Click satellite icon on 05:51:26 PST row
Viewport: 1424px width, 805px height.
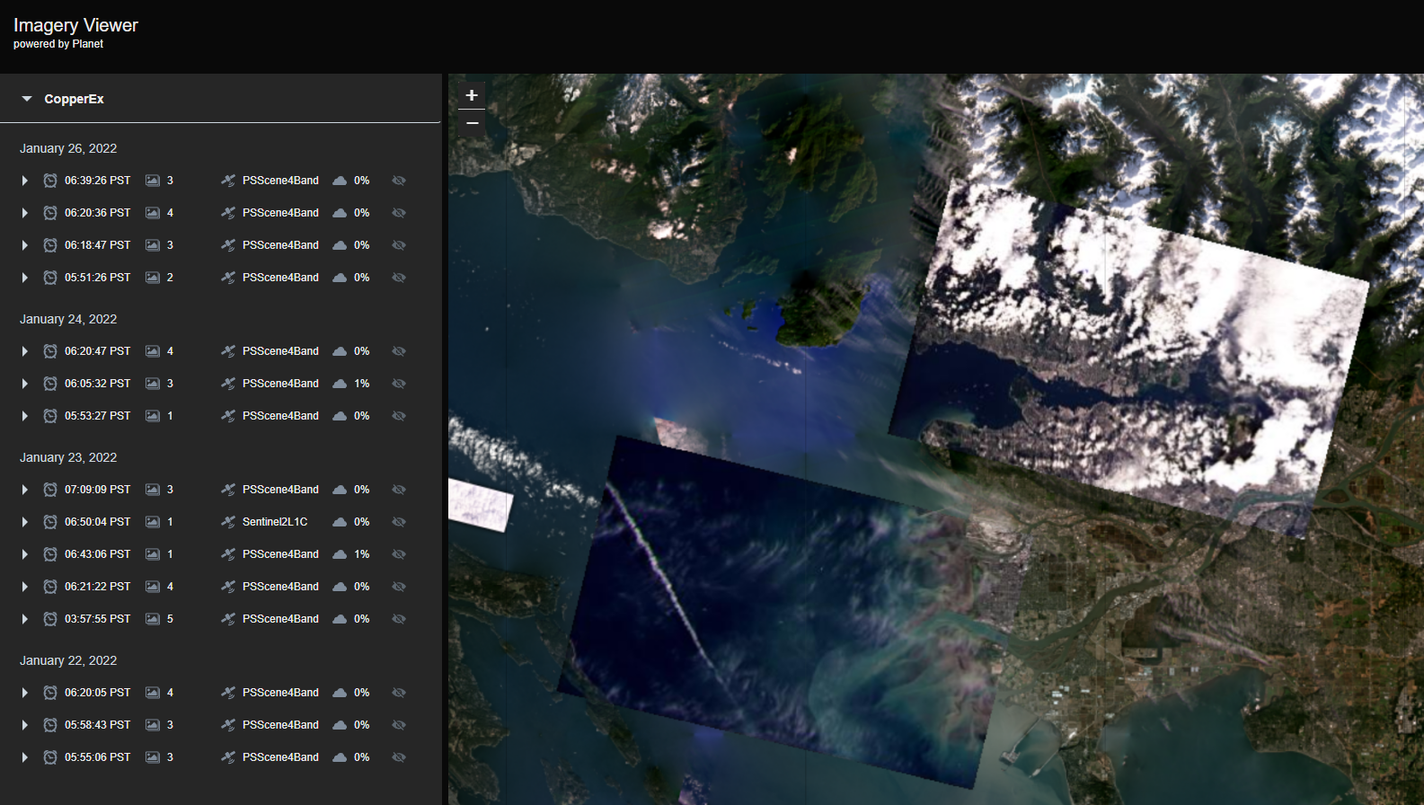(x=228, y=278)
